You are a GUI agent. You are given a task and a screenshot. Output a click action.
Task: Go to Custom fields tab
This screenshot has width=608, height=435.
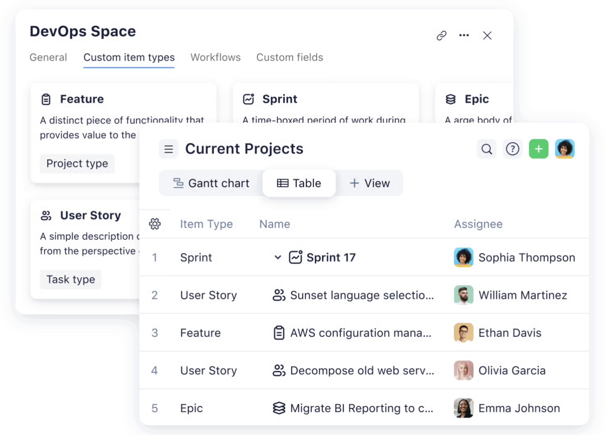(x=290, y=57)
